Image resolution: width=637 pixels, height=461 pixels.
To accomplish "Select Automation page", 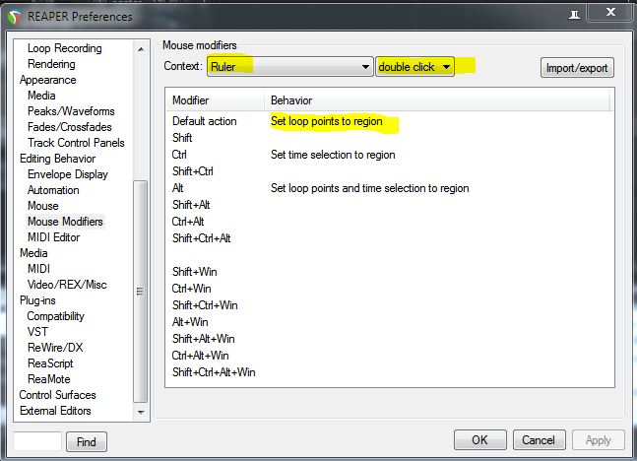I will pyautogui.click(x=53, y=190).
